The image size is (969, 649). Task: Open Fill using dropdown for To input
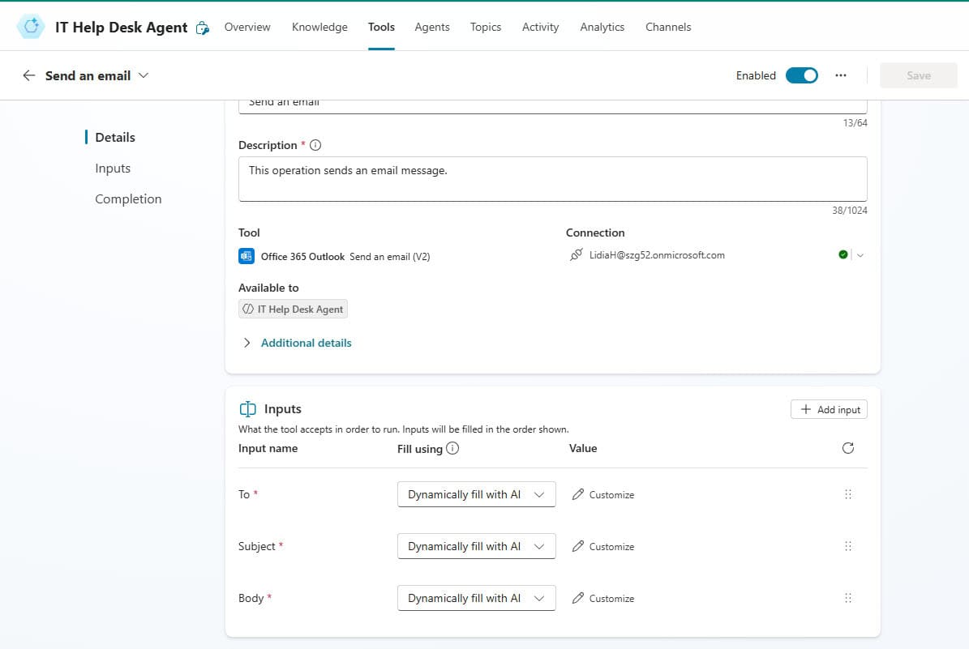[476, 494]
